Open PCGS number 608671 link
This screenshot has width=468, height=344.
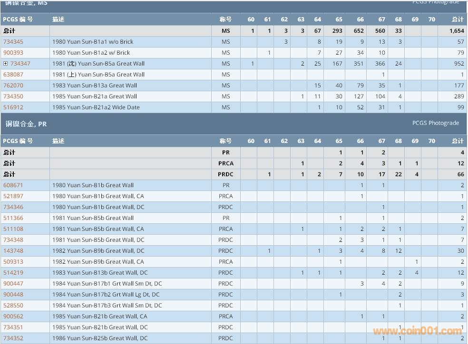click(13, 185)
